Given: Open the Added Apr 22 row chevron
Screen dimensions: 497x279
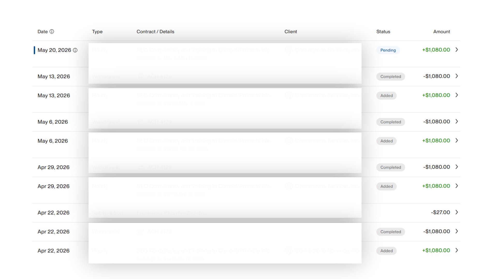Looking at the screenshot, I should (x=457, y=250).
